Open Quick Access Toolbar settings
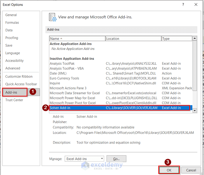Screen dimensions: 204x175 (21, 84)
